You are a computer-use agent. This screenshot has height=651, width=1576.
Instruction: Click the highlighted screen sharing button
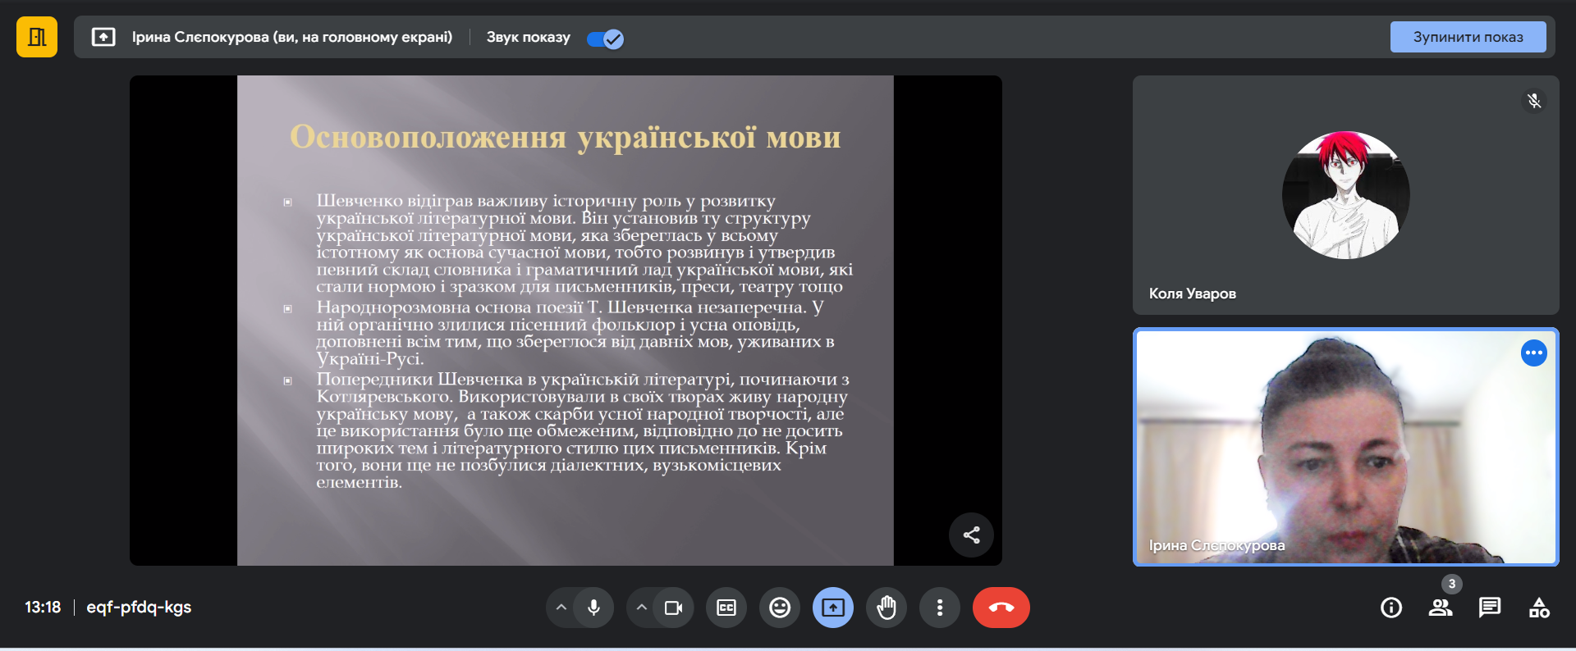(x=833, y=608)
